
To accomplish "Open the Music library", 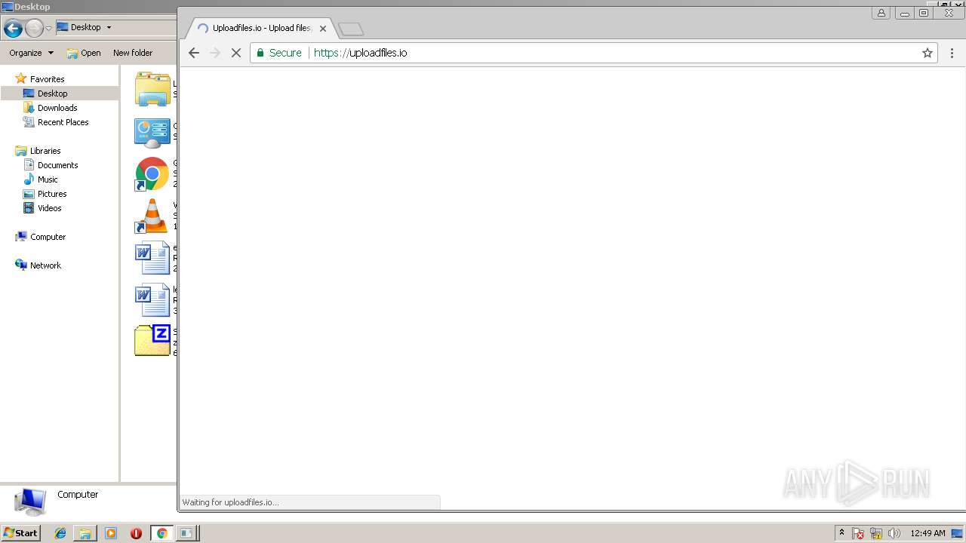I will pyautogui.click(x=48, y=179).
